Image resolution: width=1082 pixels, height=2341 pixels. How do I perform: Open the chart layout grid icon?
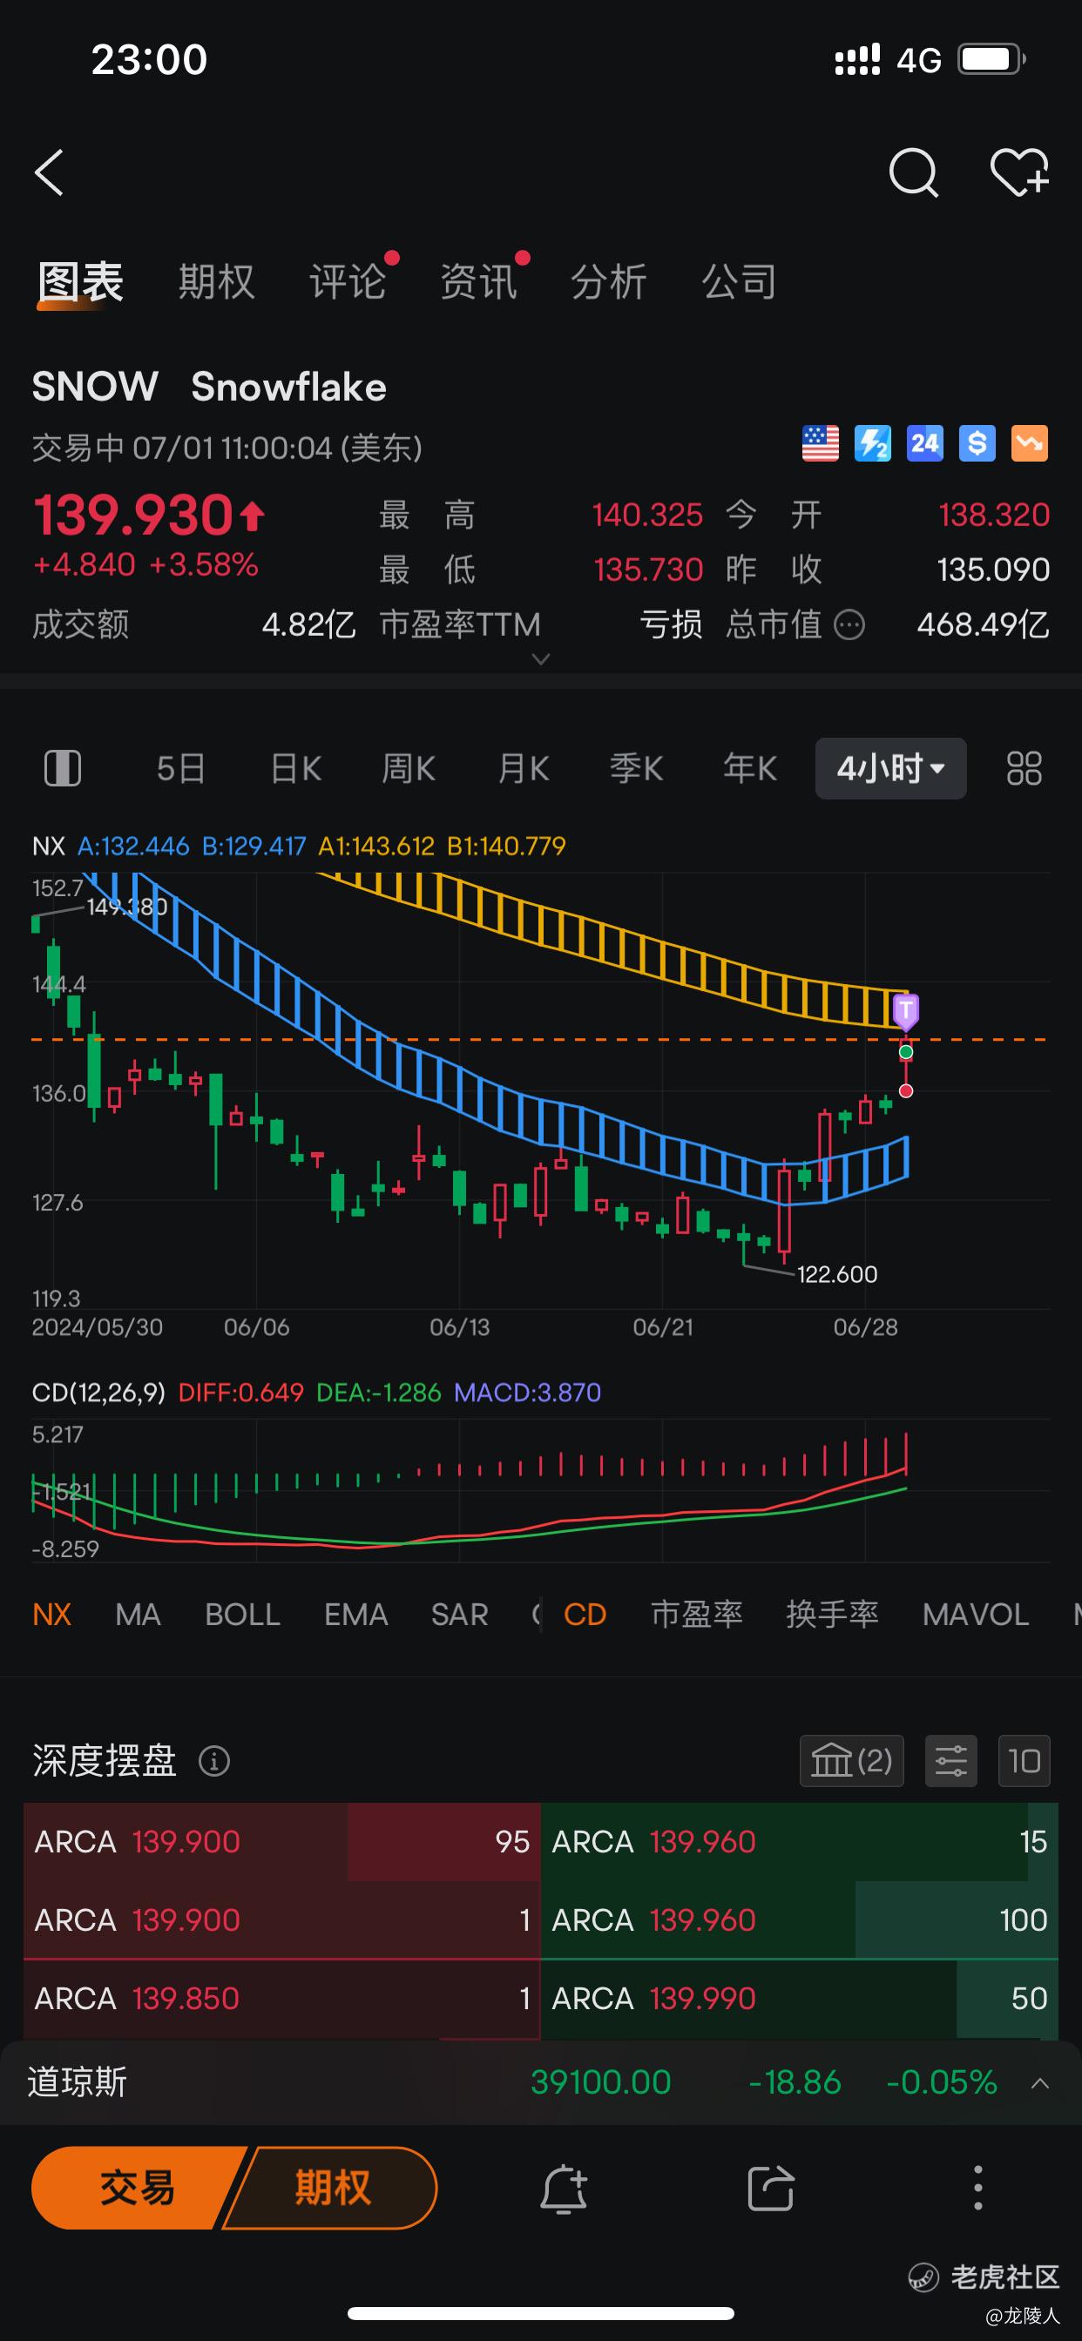click(1024, 768)
